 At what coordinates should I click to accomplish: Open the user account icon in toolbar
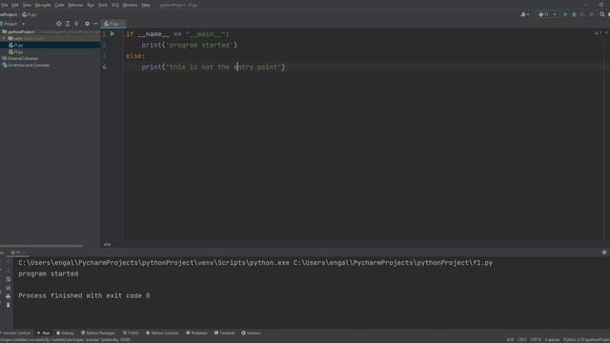point(524,14)
